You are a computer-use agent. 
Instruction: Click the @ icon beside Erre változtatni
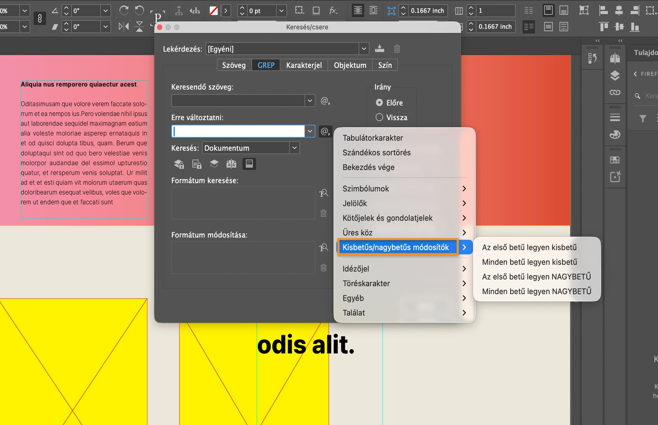(325, 132)
